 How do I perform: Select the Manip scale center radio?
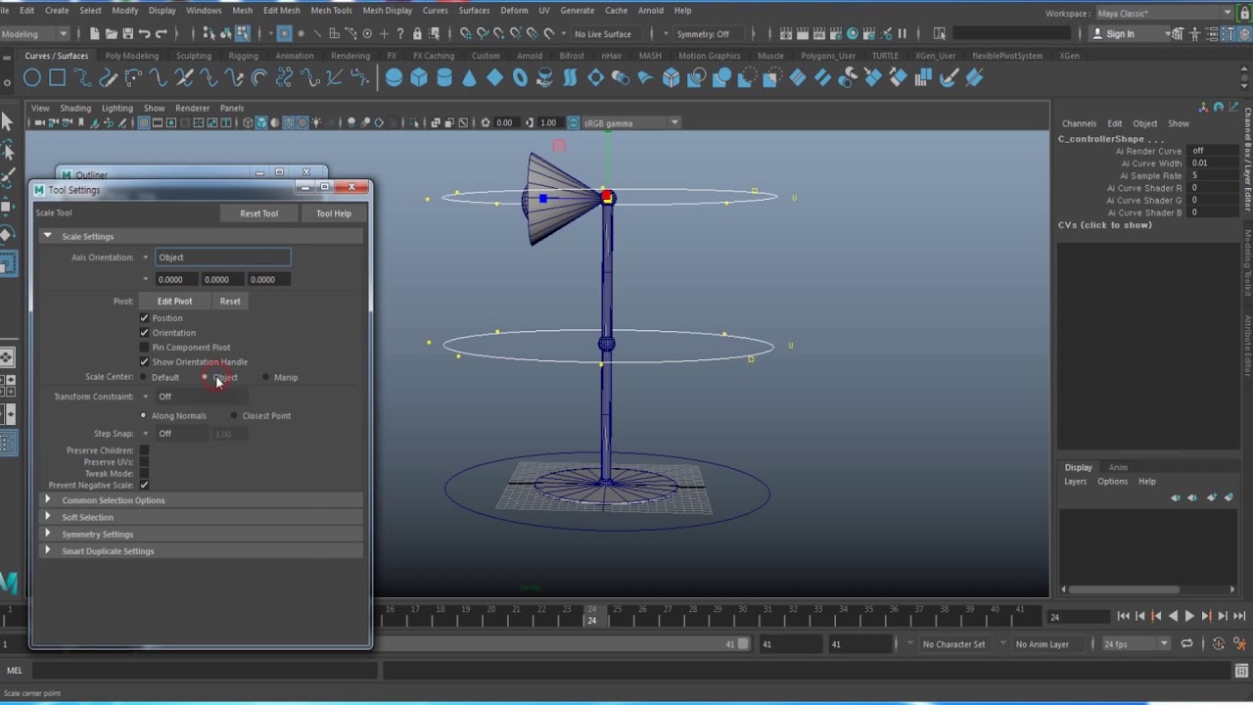pos(265,377)
